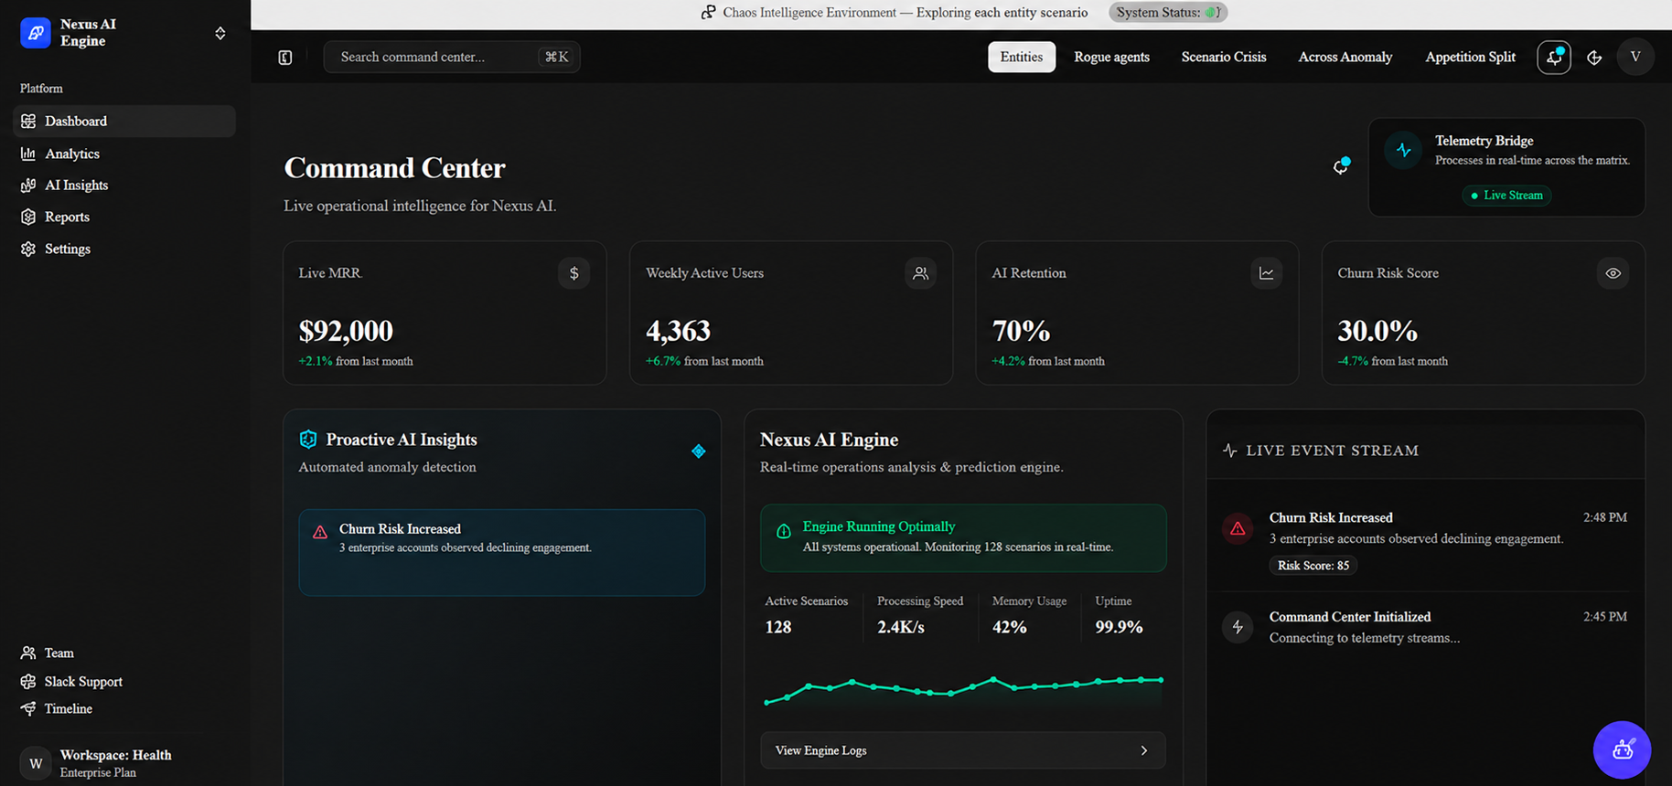
Task: Click the AI Retention chart icon
Action: [1267, 273]
